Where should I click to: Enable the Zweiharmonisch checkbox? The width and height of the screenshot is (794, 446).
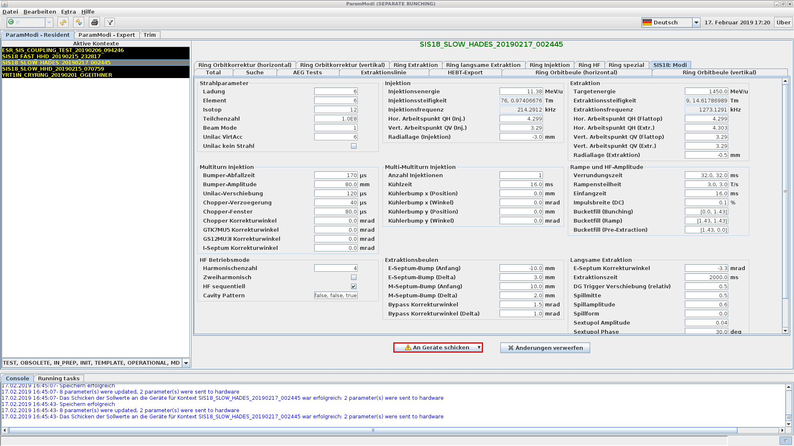354,278
